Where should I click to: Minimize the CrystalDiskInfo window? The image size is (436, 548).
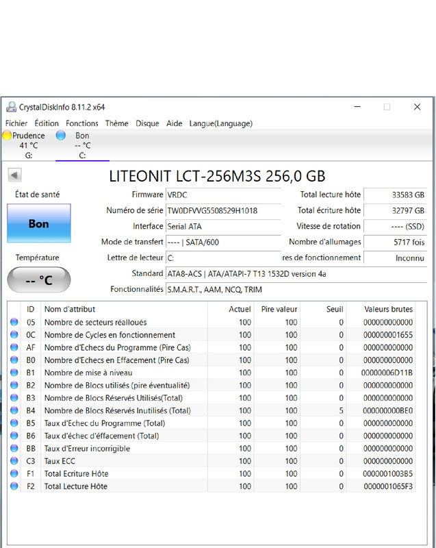(357, 107)
